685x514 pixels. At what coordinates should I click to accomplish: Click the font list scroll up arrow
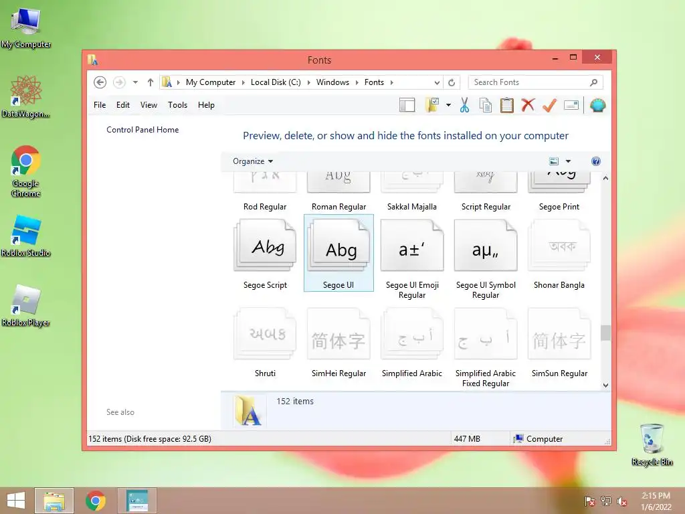(x=605, y=178)
